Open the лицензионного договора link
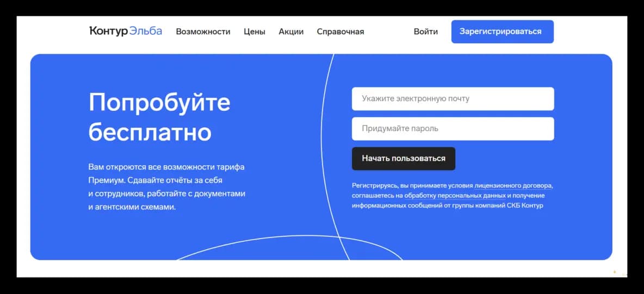The image size is (644, 294). coord(513,186)
